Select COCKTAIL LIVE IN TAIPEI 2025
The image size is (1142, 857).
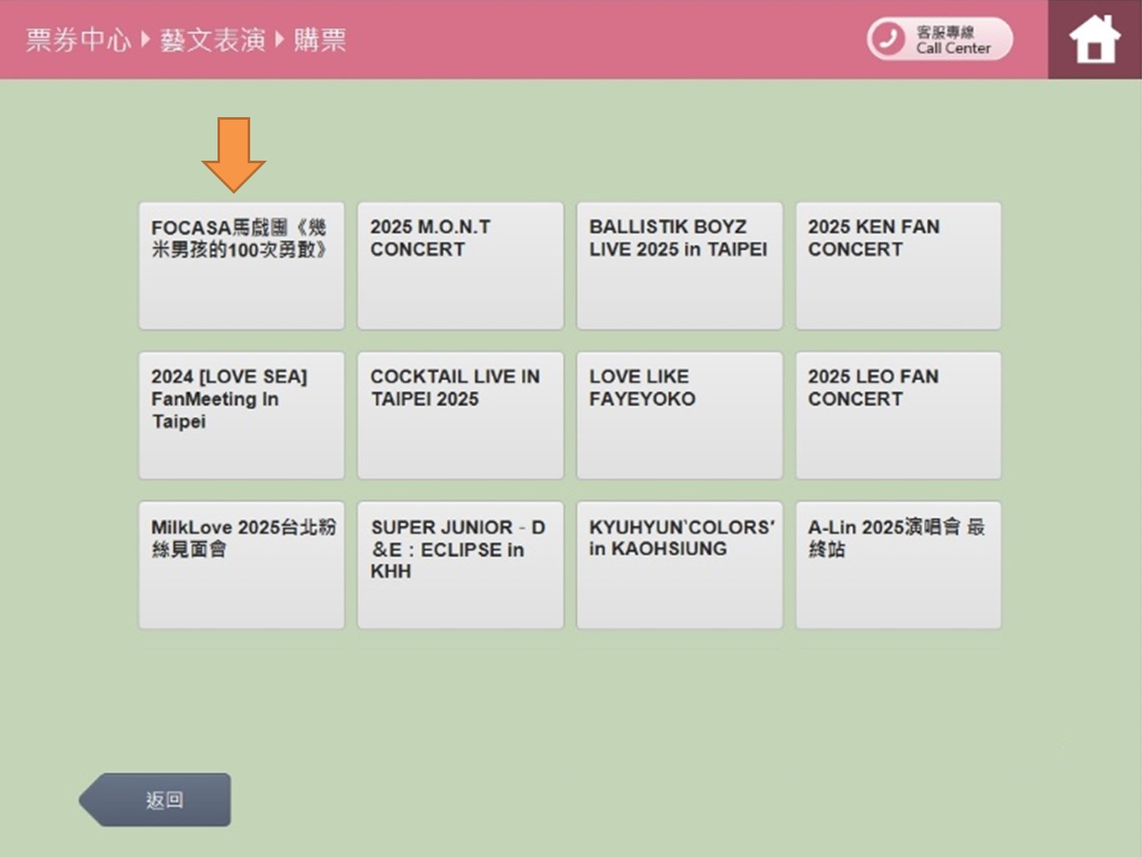[460, 415]
